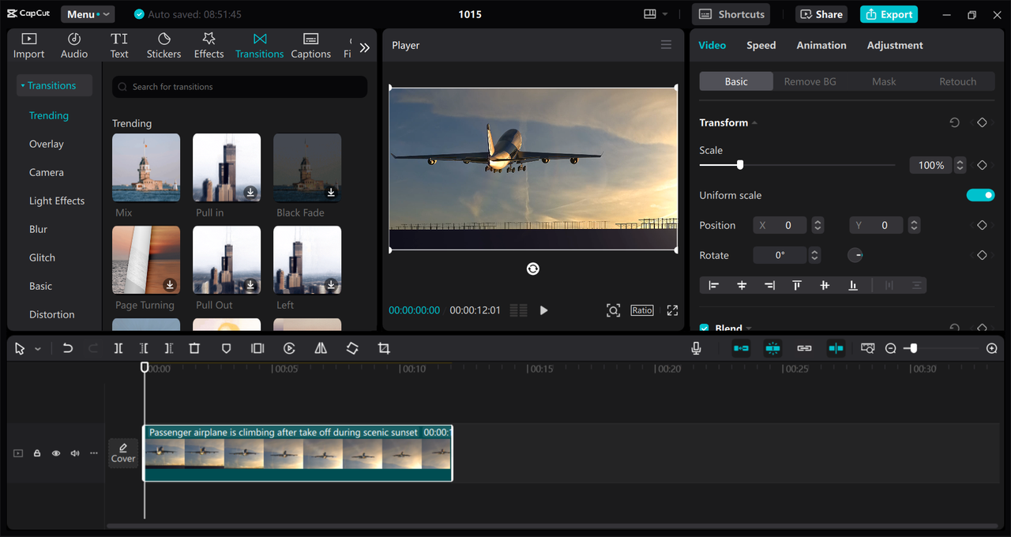The width and height of the screenshot is (1011, 537).
Task: Play the video preview
Action: pos(543,310)
